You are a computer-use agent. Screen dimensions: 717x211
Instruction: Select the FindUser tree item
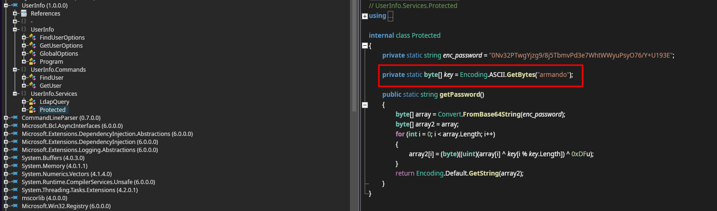(52, 77)
